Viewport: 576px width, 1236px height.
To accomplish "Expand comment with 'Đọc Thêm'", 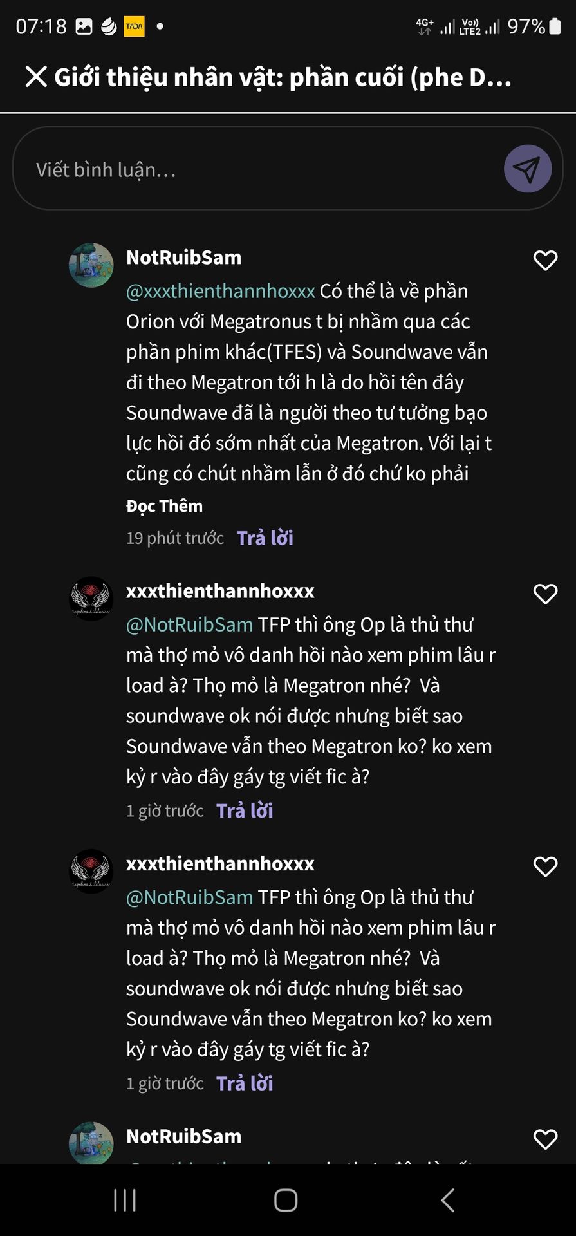I will (x=164, y=506).
